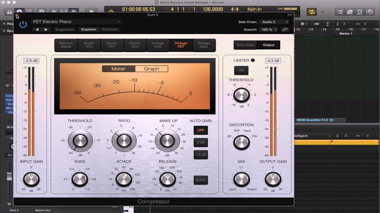
Task: Select the Studio VCA compressor model
Action: [89, 45]
